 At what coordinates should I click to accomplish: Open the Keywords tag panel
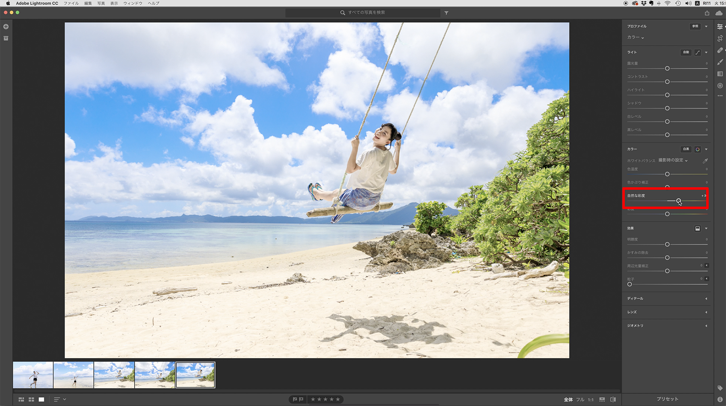click(x=720, y=388)
